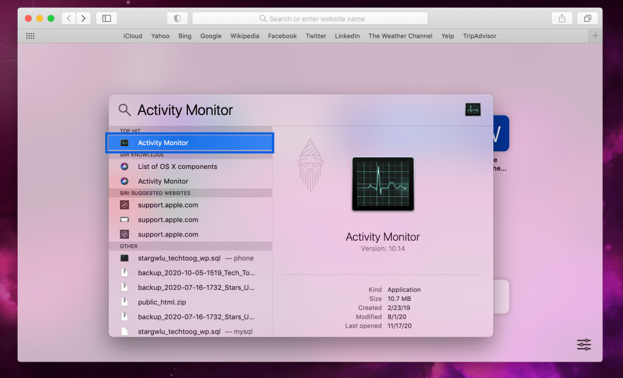Select the stargwlu_techtoog_wp.sql mysql result
Screen dimensions: 623x378
(x=190, y=331)
